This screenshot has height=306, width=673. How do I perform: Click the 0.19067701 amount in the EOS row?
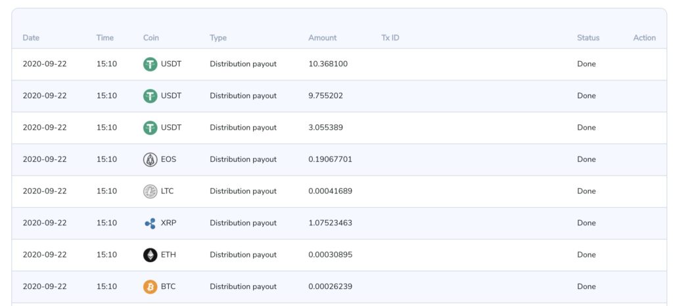[330, 159]
